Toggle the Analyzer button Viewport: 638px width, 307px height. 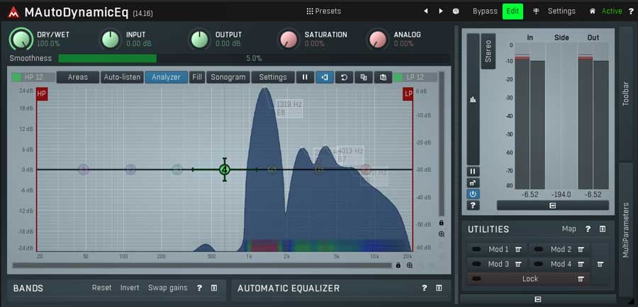pos(166,77)
